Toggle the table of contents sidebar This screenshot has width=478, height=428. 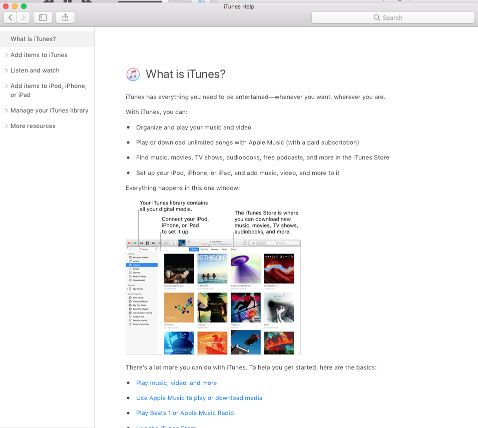(43, 17)
